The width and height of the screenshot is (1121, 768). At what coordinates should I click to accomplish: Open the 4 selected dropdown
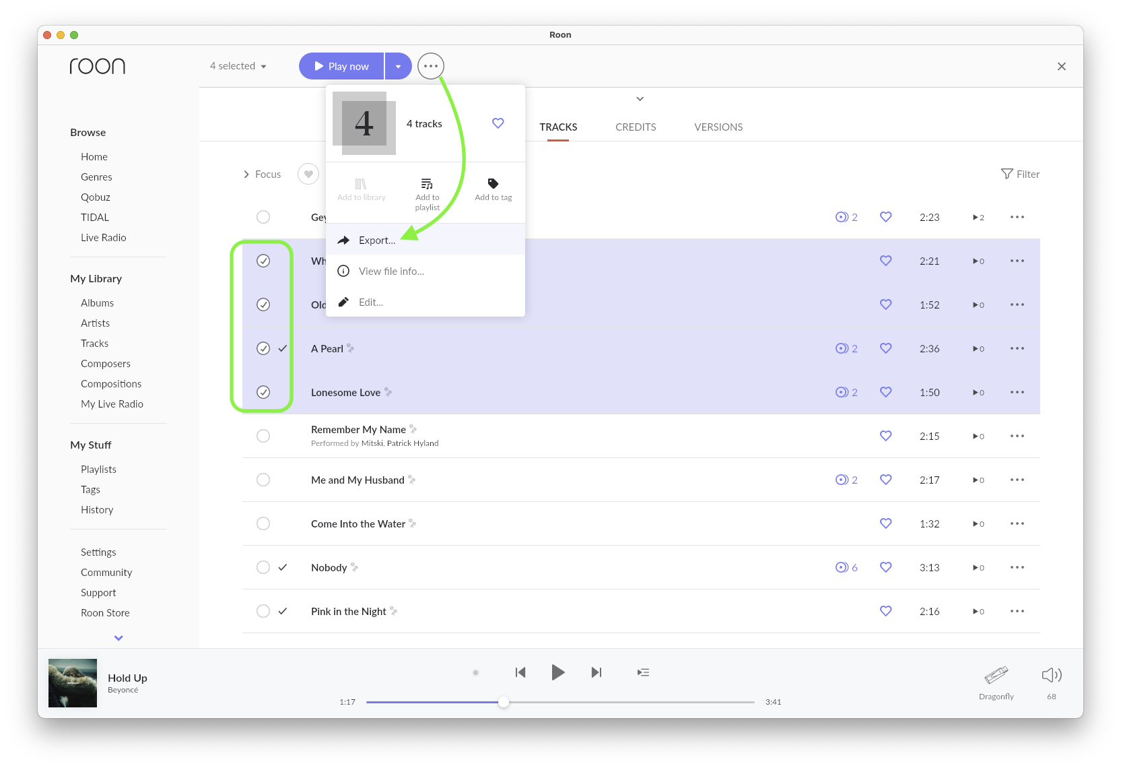(x=238, y=66)
